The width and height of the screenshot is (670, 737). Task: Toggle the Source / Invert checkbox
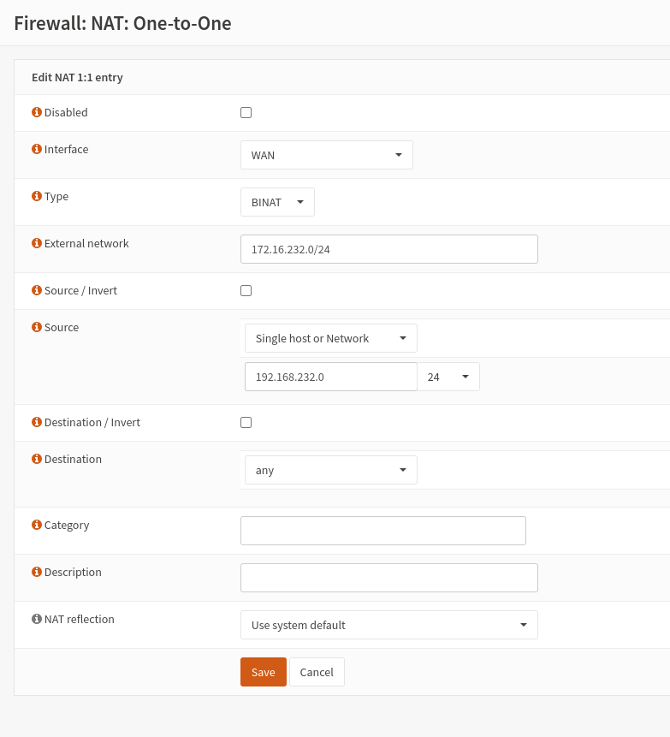pos(246,291)
